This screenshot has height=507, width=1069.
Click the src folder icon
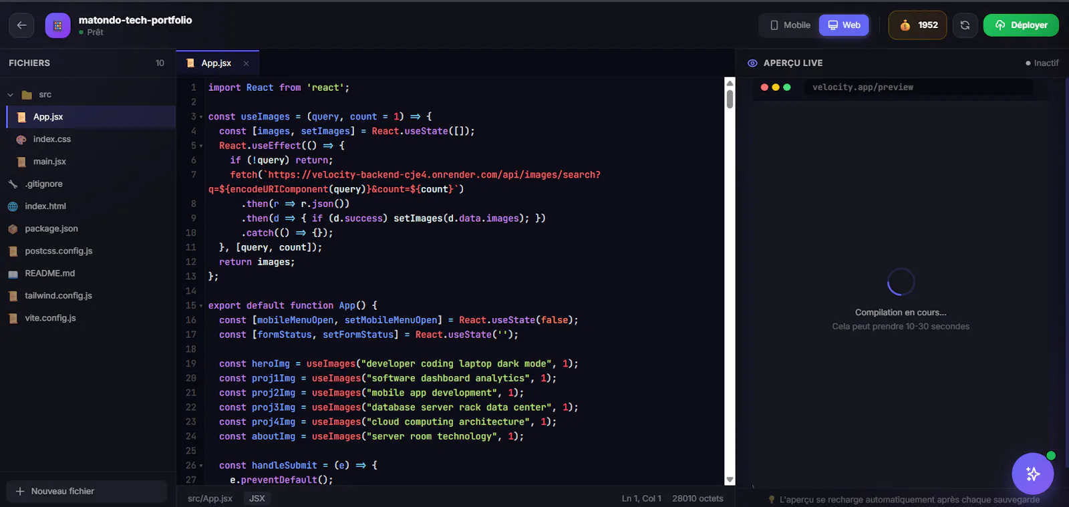27,95
